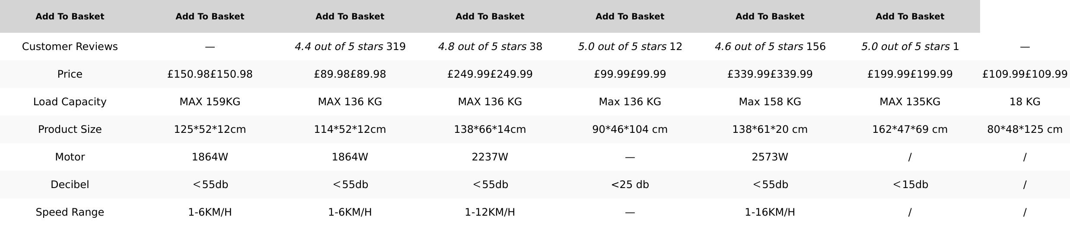Image resolution: width=1070 pixels, height=226 pixels.
Task: Add the £89.98 product to basket
Action: pos(350,16)
